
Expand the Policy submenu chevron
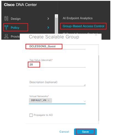[48, 27]
